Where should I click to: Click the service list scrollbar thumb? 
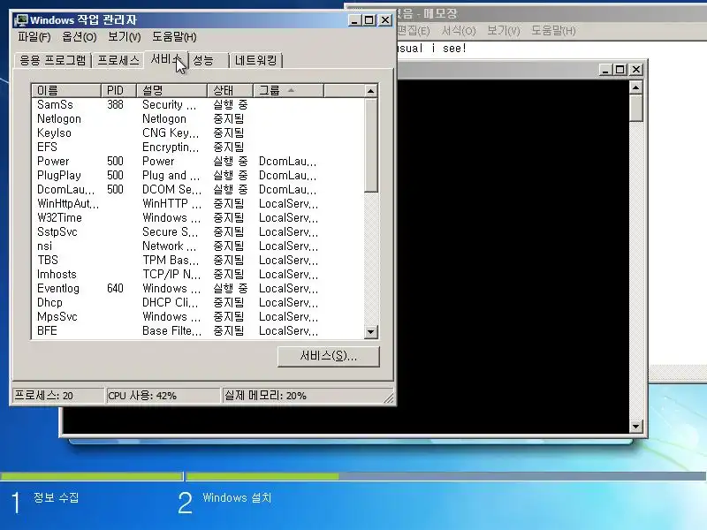(x=370, y=145)
